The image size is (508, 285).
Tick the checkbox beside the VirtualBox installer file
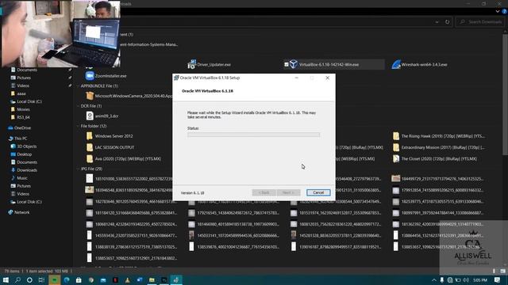point(287,65)
